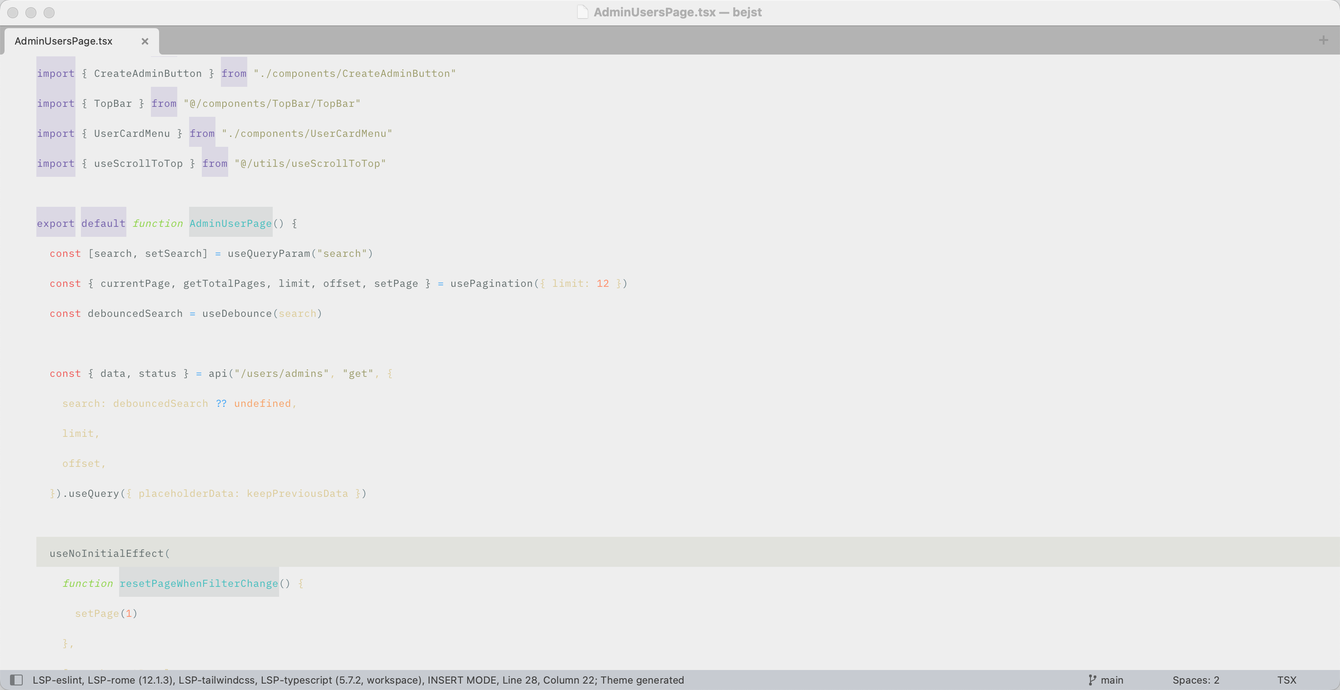Viewport: 1340px width, 690px height.
Task: Click the offset, property line
Action: 84,464
